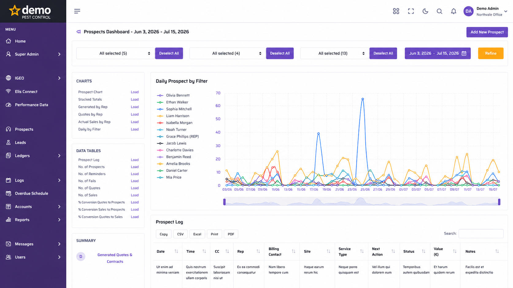Open the date range picker Jun 3 - Jul 15
Image resolution: width=513 pixels, height=288 pixels.
coord(438,53)
